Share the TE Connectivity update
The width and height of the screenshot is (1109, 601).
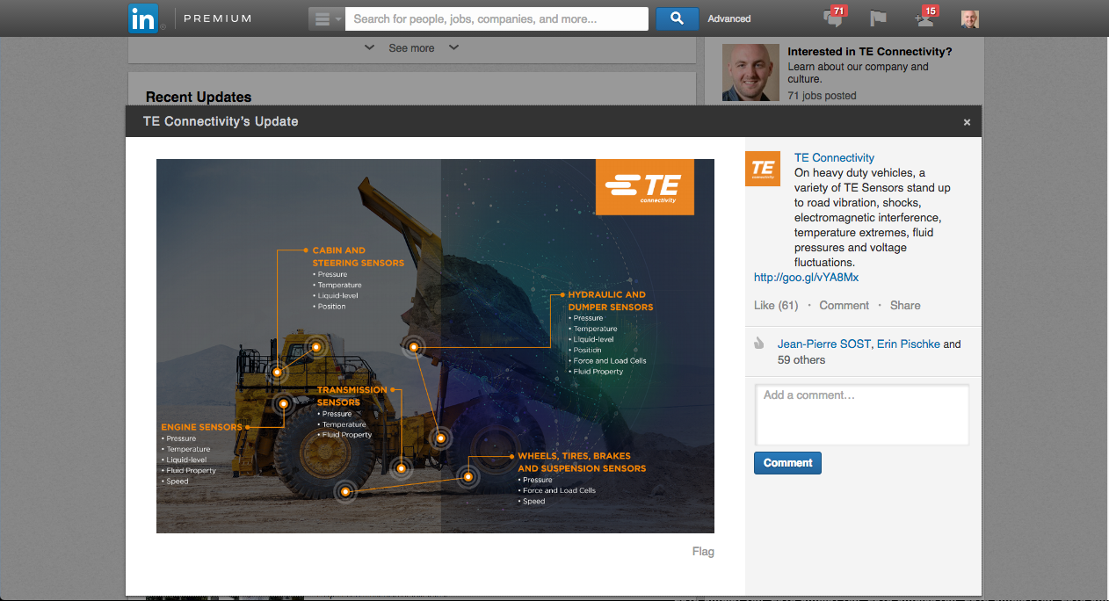[x=905, y=306]
